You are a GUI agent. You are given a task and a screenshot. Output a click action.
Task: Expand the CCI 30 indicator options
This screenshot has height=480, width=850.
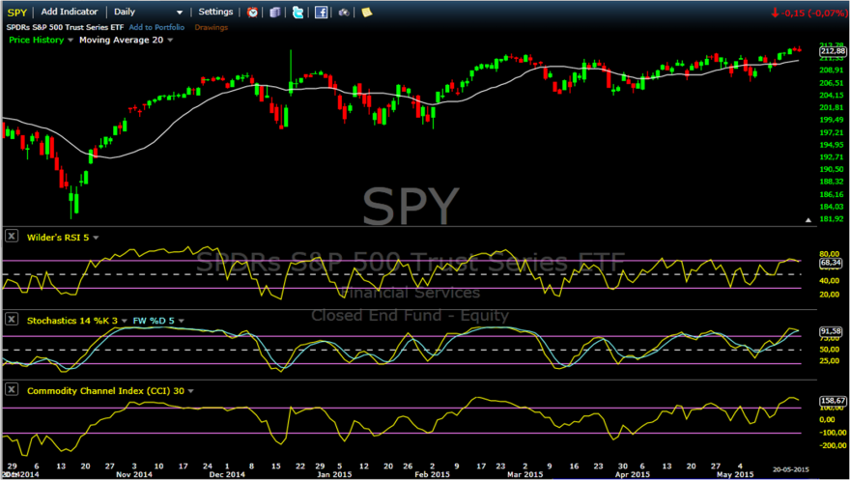[110, 390]
